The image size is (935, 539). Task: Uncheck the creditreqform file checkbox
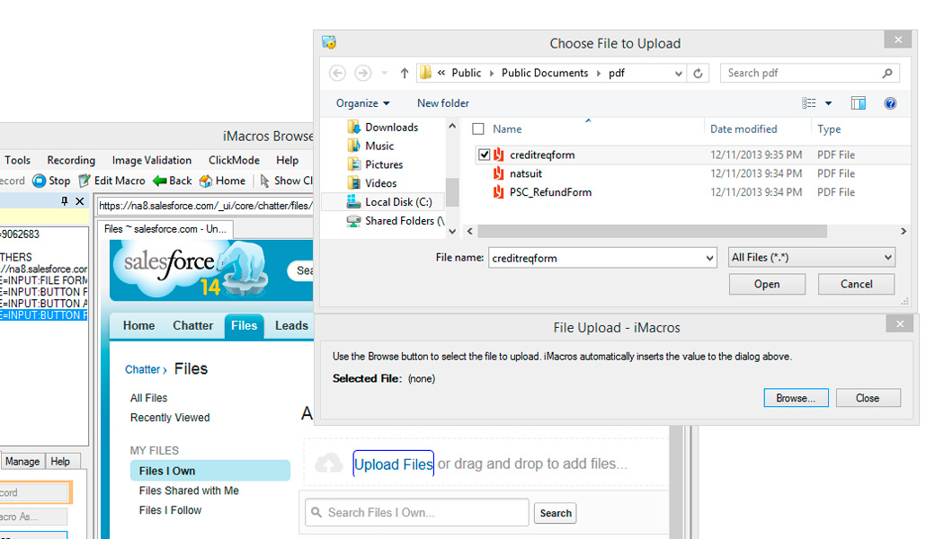pyautogui.click(x=484, y=155)
